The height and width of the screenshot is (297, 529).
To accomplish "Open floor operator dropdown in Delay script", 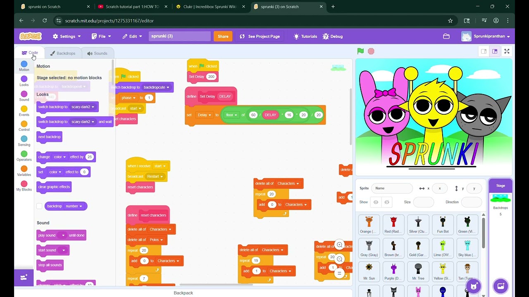I will coord(231,115).
